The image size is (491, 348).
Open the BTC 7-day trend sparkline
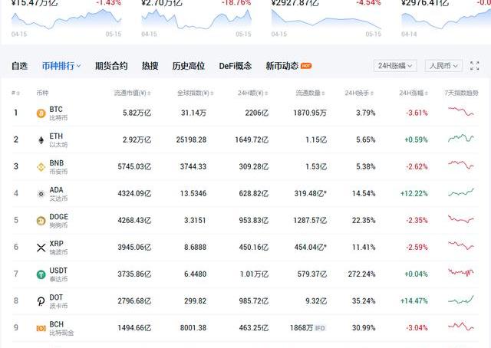462,113
